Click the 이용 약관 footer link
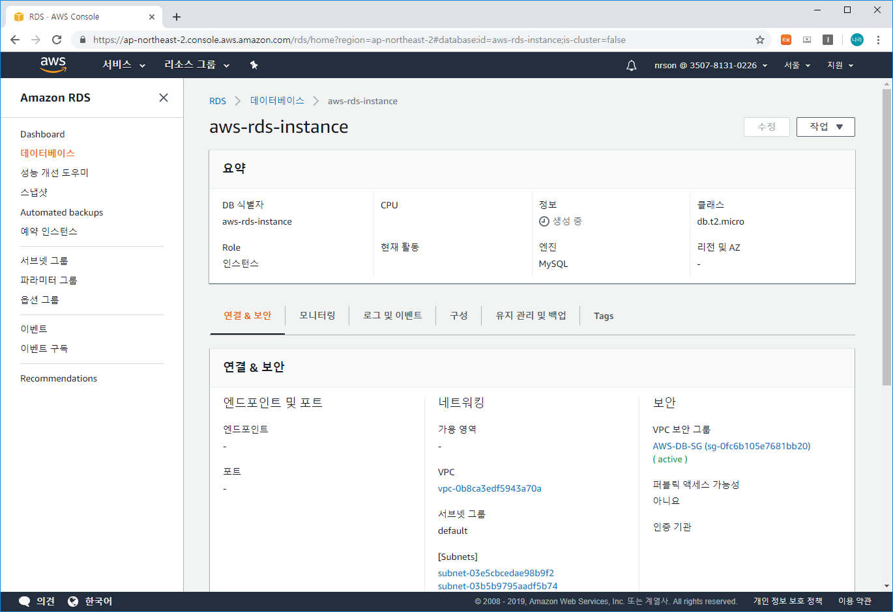This screenshot has width=893, height=612. click(x=855, y=601)
